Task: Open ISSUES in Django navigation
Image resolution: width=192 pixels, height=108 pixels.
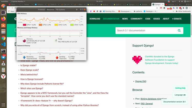Action: click(156, 19)
